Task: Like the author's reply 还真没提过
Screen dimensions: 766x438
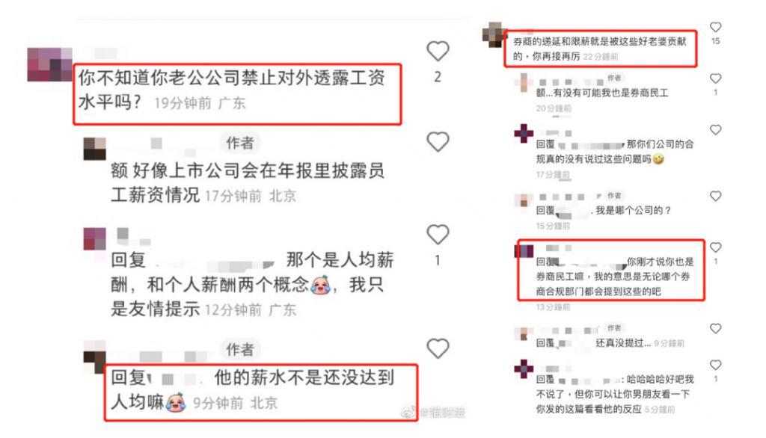Action: [x=716, y=328]
